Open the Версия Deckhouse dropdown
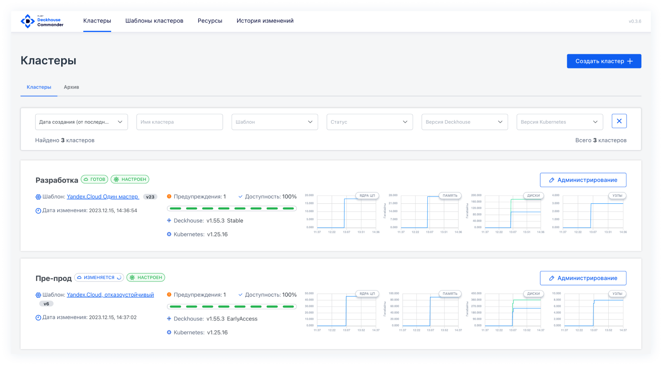The height and width of the screenshot is (366, 663). (x=465, y=122)
